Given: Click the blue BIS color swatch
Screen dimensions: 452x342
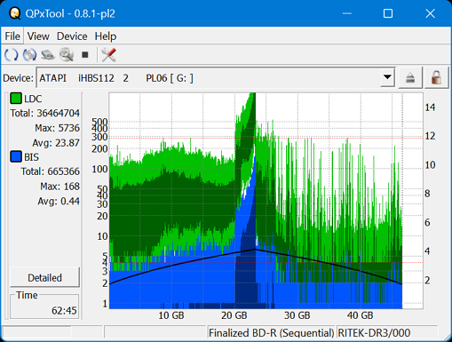Looking at the screenshot, I should pyautogui.click(x=16, y=156).
